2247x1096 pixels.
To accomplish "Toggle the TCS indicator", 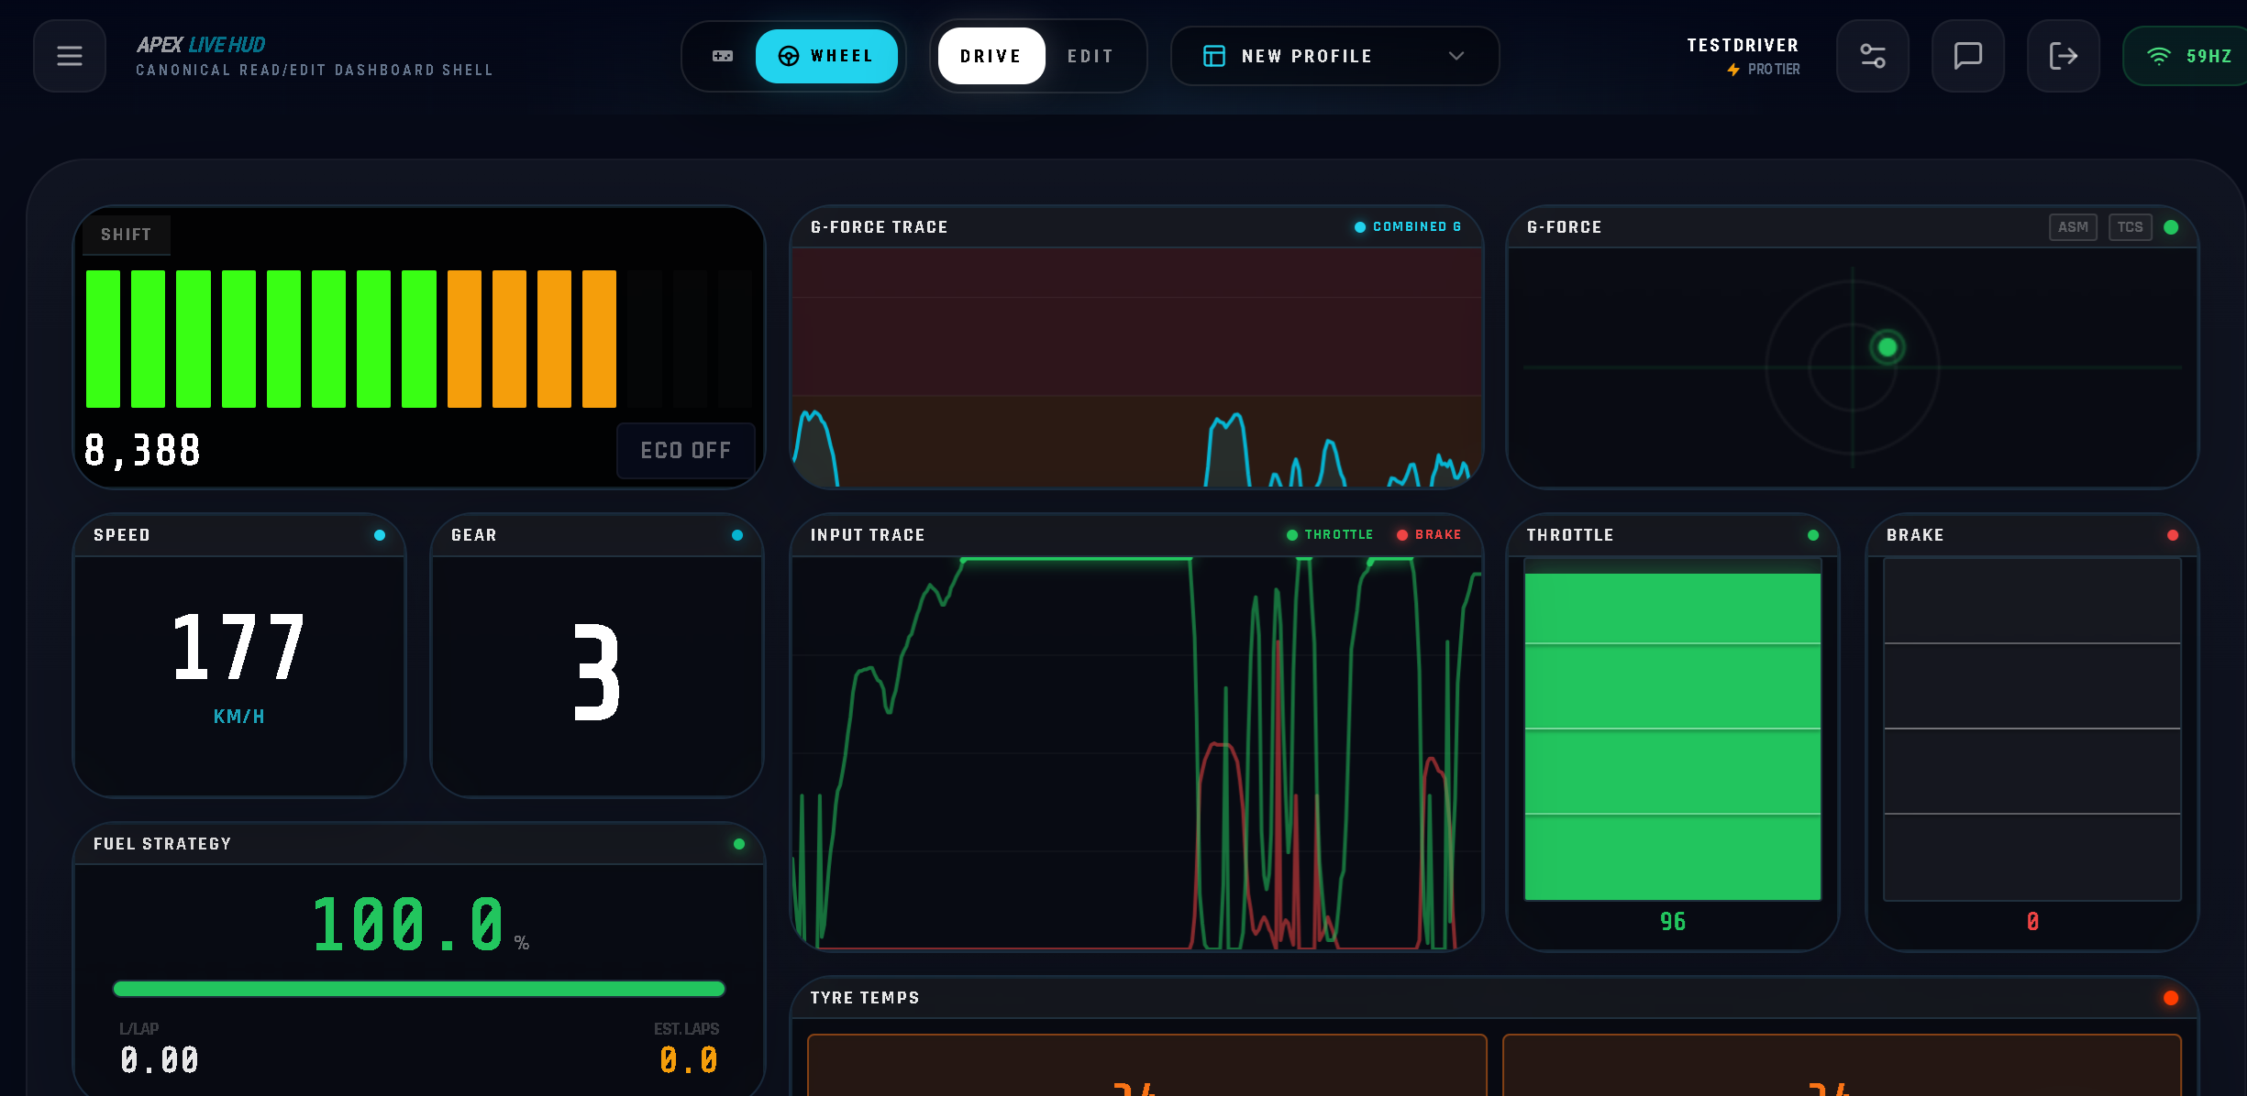I will click(x=2130, y=227).
